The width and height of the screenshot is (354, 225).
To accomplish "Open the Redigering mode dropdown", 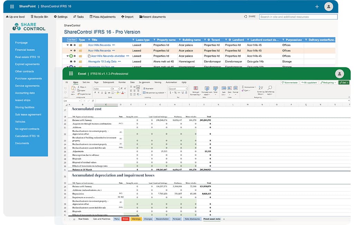I will pyautogui.click(x=328, y=82).
